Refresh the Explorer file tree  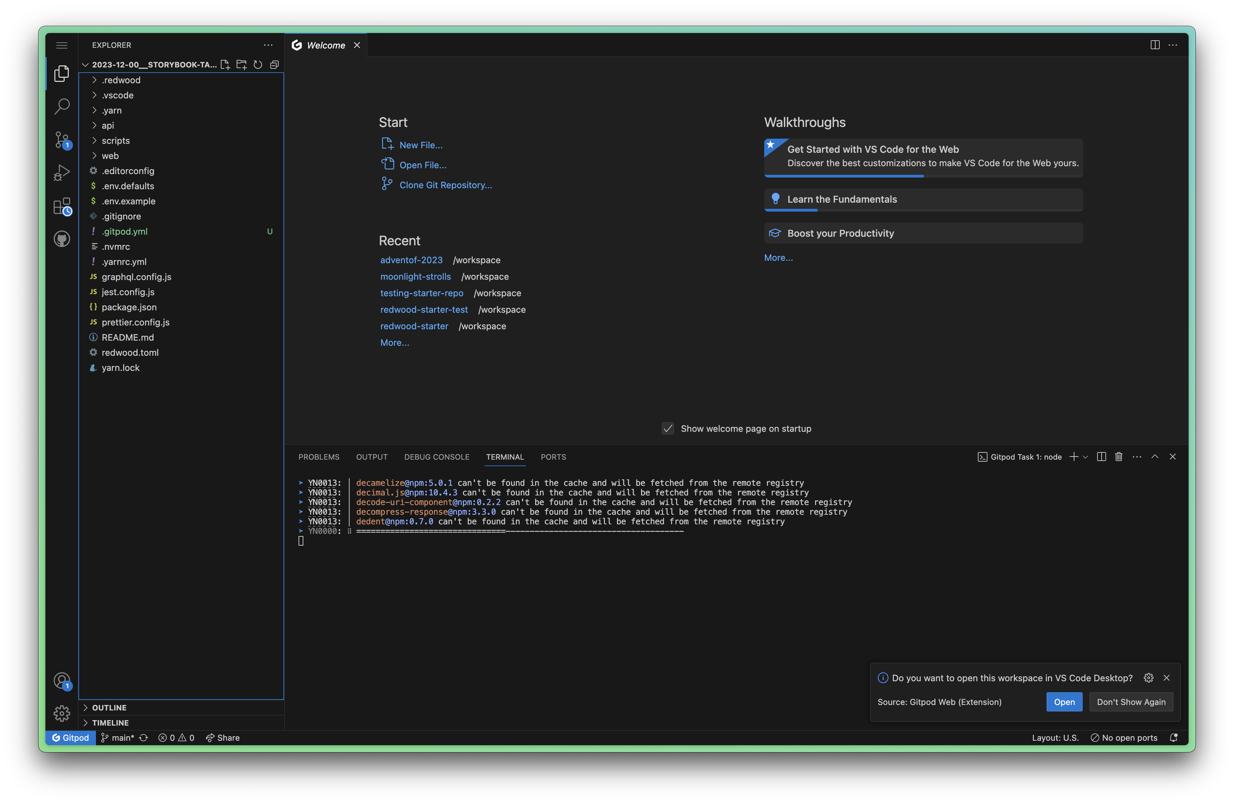258,64
